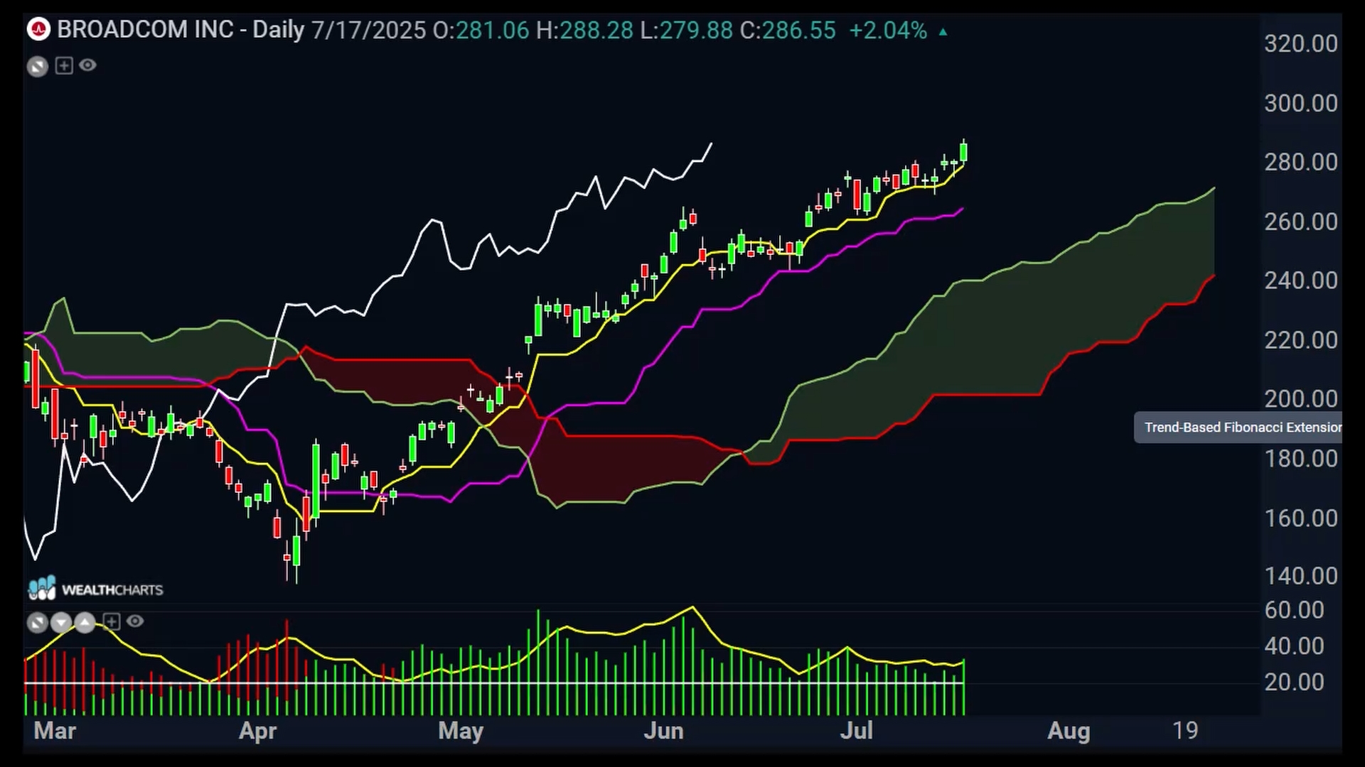Click the 260.00 price axis label
This screenshot has height=767, width=1365.
(x=1301, y=222)
